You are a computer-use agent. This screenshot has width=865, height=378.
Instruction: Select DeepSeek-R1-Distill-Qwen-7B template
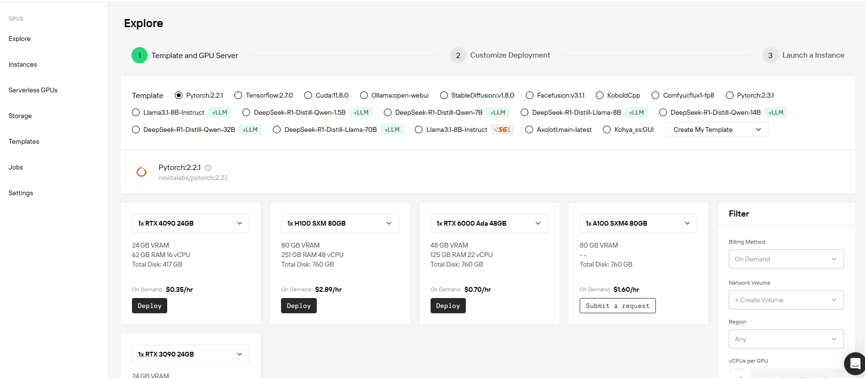click(x=388, y=112)
